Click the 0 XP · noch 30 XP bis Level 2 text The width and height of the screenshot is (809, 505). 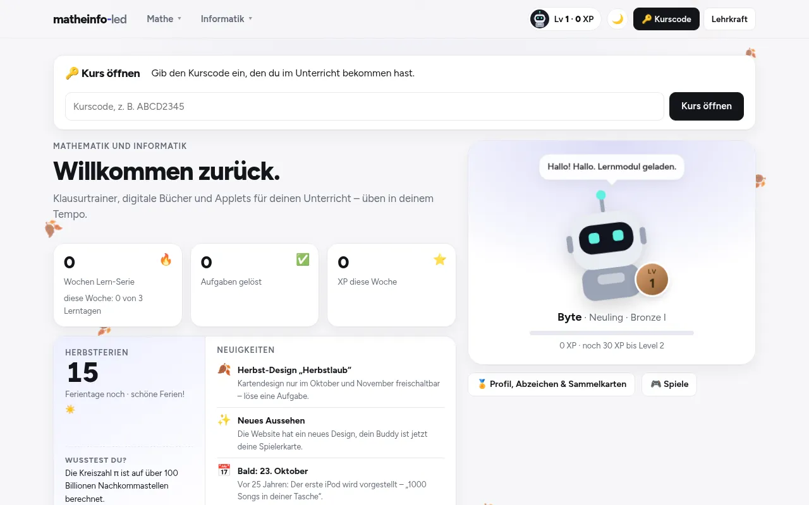[x=612, y=345]
